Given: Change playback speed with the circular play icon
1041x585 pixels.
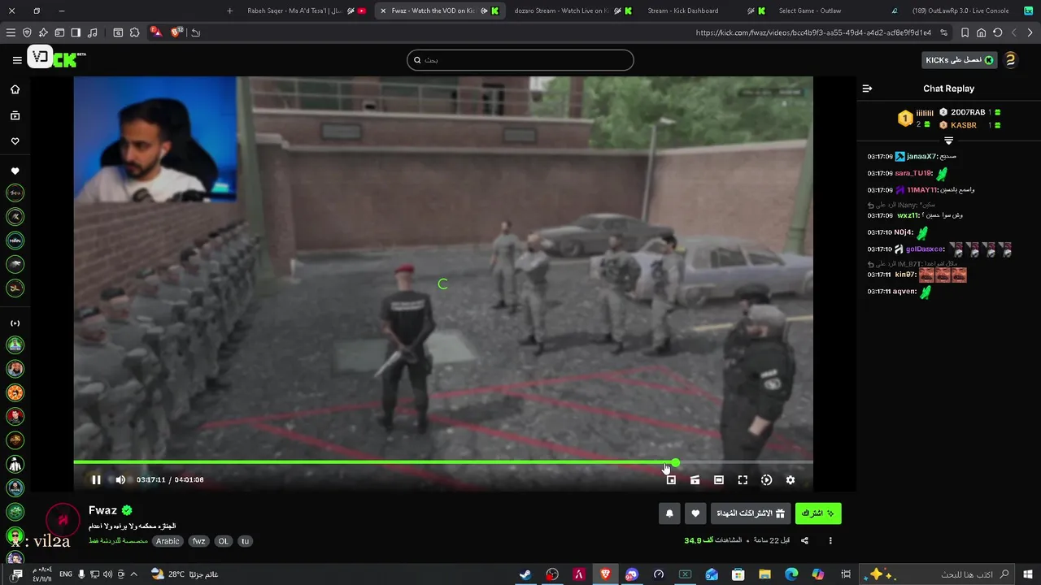Looking at the screenshot, I should pyautogui.click(x=766, y=480).
